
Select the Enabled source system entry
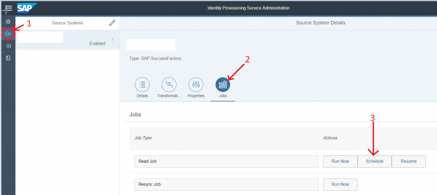67,40
